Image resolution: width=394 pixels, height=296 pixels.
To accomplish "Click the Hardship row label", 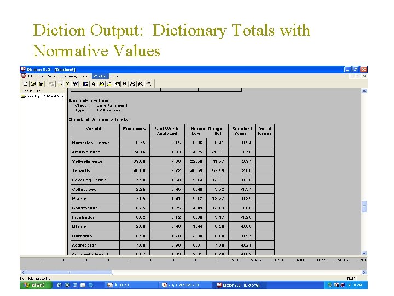I will 82,236.
